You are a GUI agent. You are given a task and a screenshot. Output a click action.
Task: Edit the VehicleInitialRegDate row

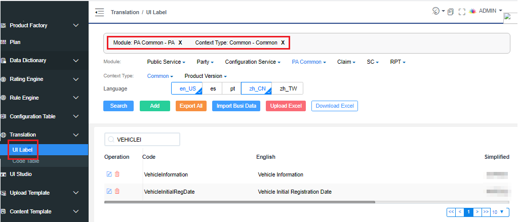click(109, 191)
